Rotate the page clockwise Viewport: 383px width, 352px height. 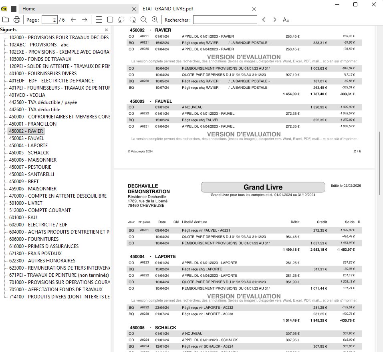133,20
